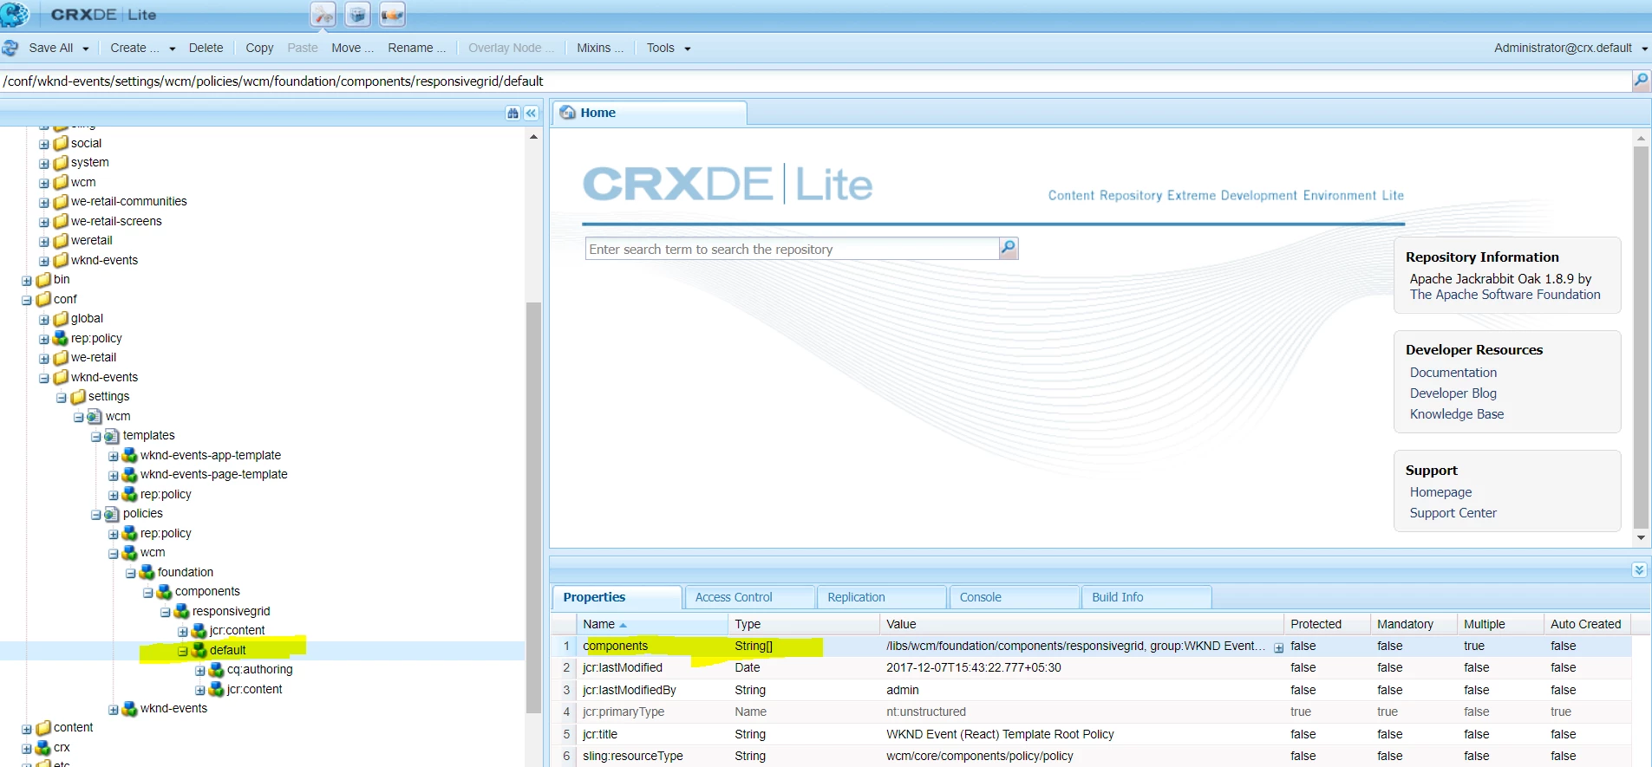Open the Package Manager box icon
Image resolution: width=1652 pixels, height=767 pixels.
pyautogui.click(x=357, y=15)
